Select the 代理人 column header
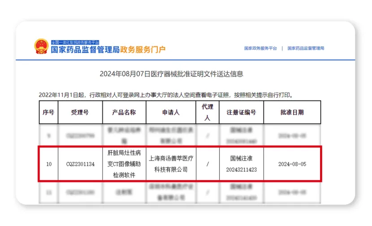Viewport: 372px width, 226px height. tap(208, 112)
